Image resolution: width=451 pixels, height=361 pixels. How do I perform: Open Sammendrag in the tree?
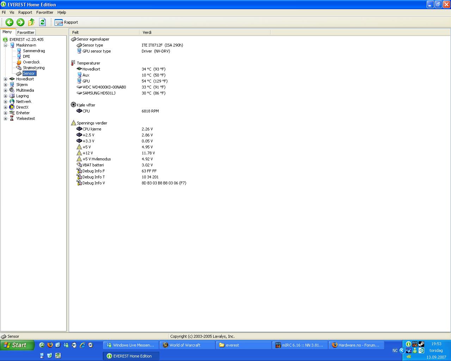(34, 51)
